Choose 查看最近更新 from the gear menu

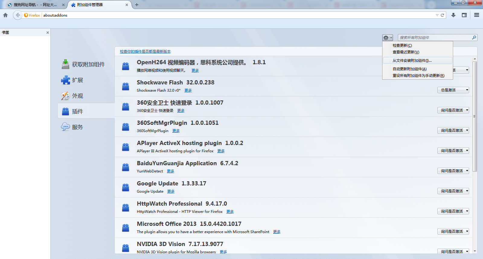[417, 52]
